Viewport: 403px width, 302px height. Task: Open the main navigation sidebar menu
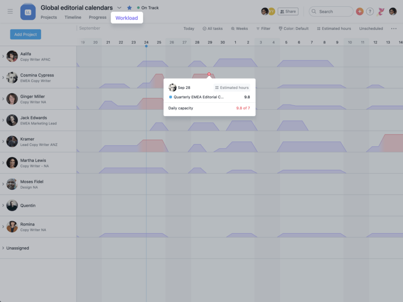(x=10, y=11)
